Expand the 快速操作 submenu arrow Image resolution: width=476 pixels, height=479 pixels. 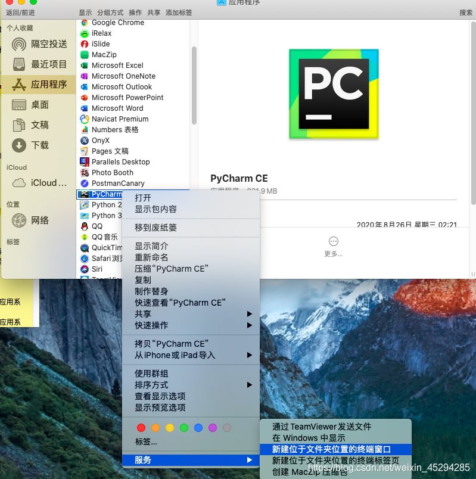tap(249, 325)
